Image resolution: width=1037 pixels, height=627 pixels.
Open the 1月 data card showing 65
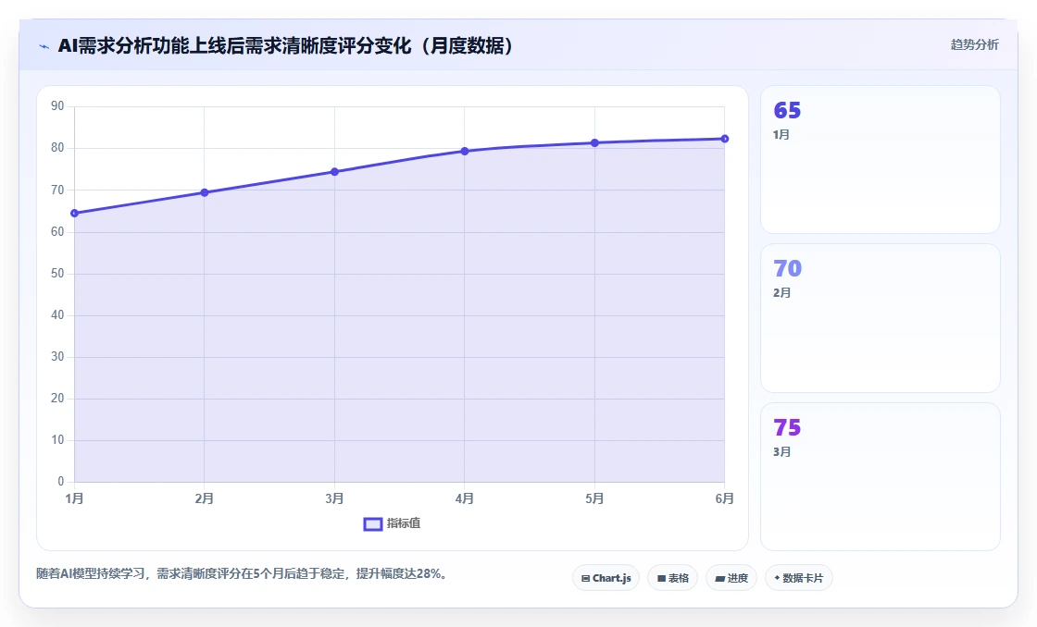(881, 159)
